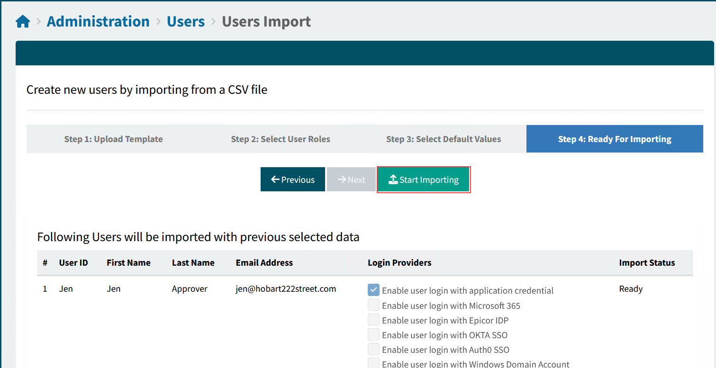716x368 pixels.
Task: Enable user login with Epicor IDP
Action: coord(373,319)
